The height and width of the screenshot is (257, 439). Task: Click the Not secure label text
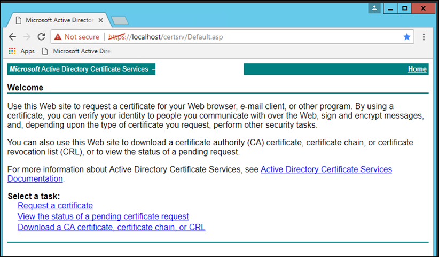(82, 37)
